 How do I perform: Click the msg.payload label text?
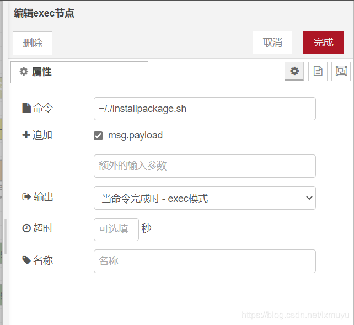(x=136, y=136)
